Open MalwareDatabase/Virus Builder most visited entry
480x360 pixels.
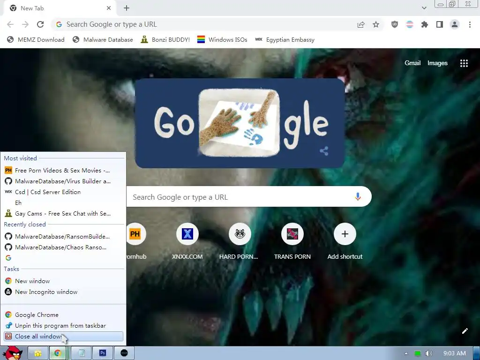tap(63, 181)
